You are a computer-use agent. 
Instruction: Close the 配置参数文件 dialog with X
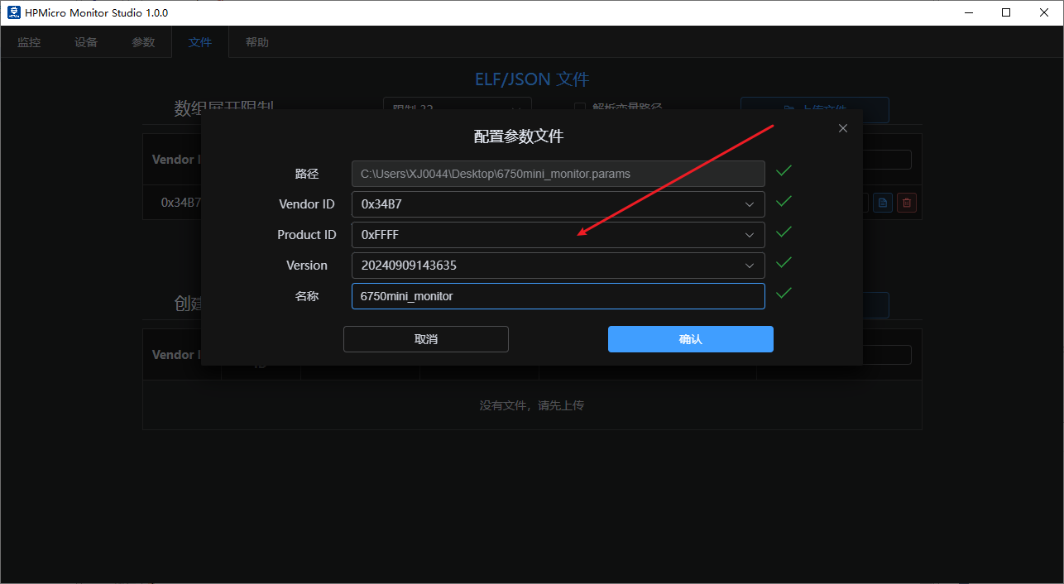point(843,128)
